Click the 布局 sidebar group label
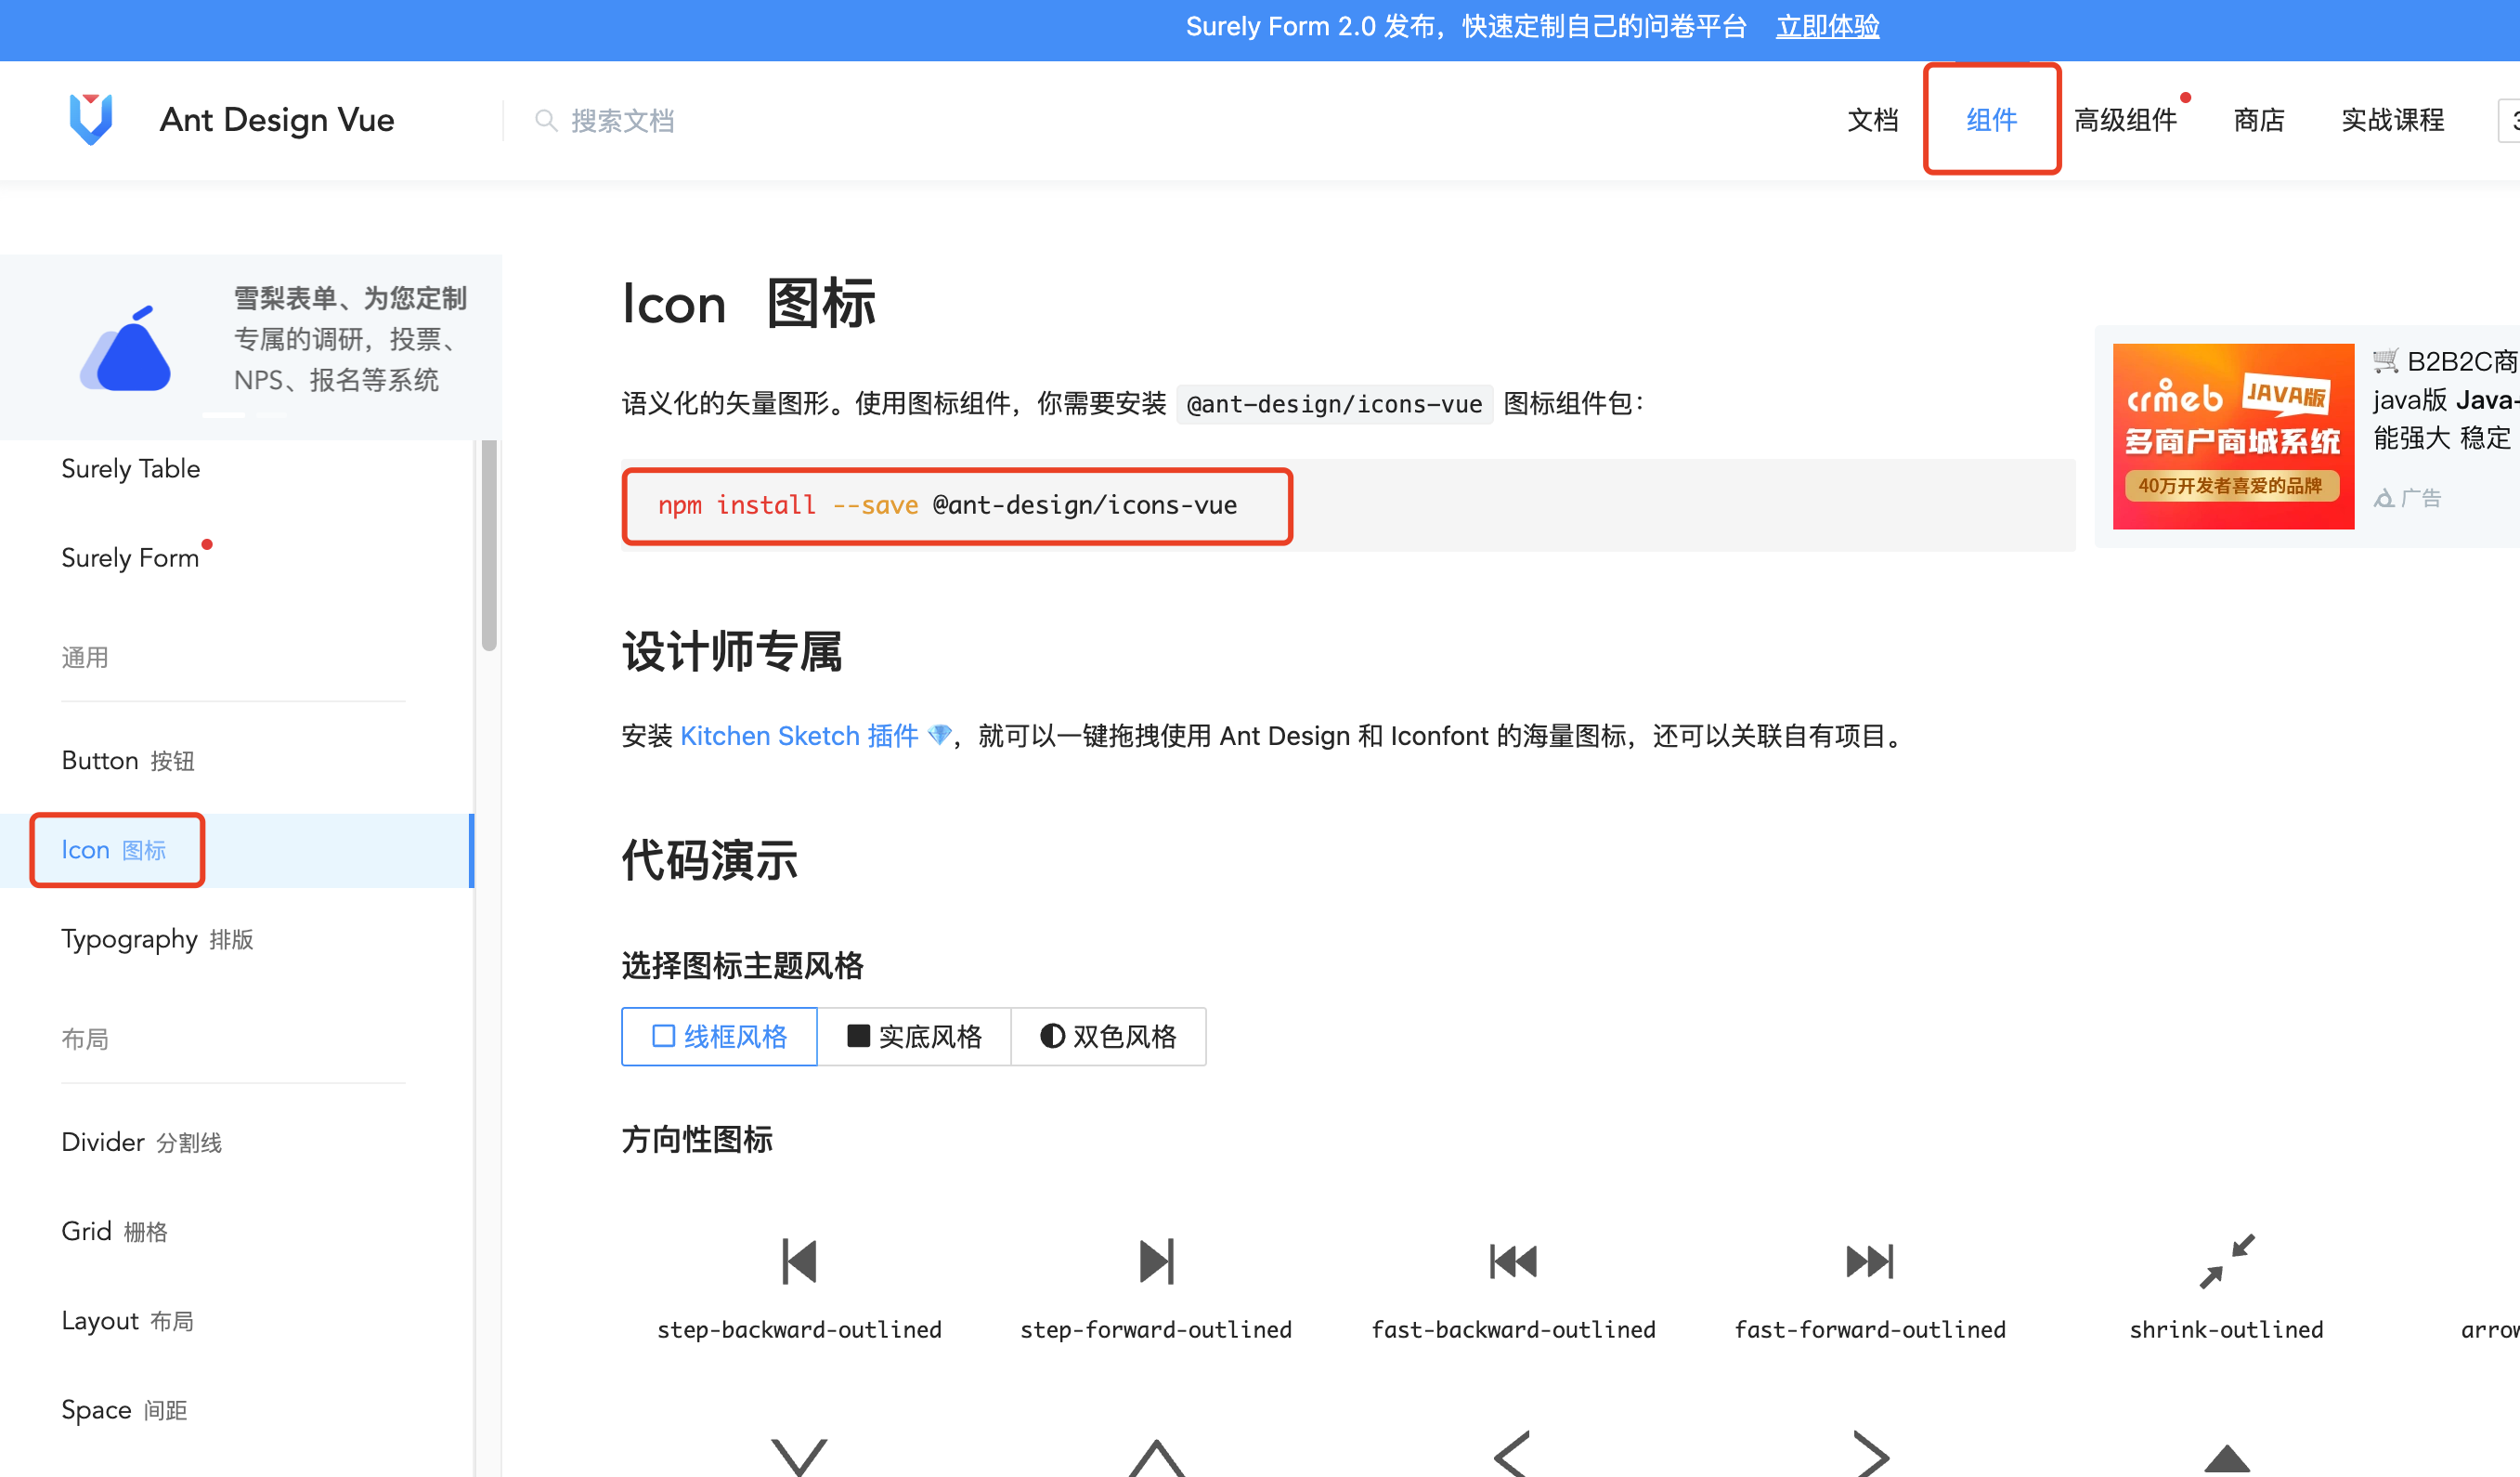 coord(85,1039)
